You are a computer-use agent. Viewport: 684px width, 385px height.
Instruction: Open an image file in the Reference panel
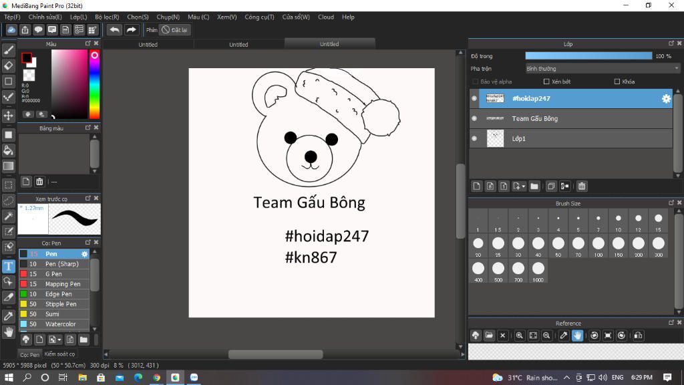coord(489,336)
